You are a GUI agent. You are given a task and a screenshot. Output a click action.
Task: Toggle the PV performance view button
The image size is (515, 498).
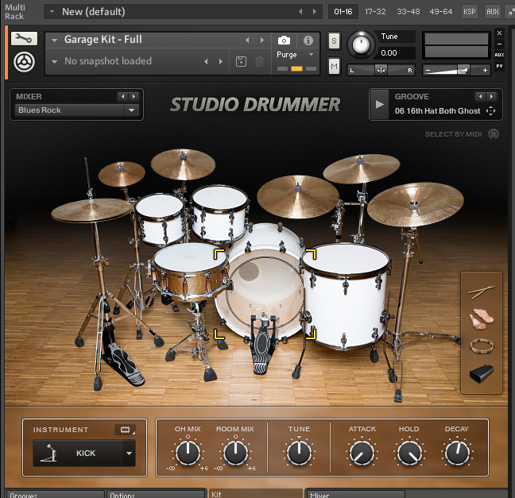499,66
